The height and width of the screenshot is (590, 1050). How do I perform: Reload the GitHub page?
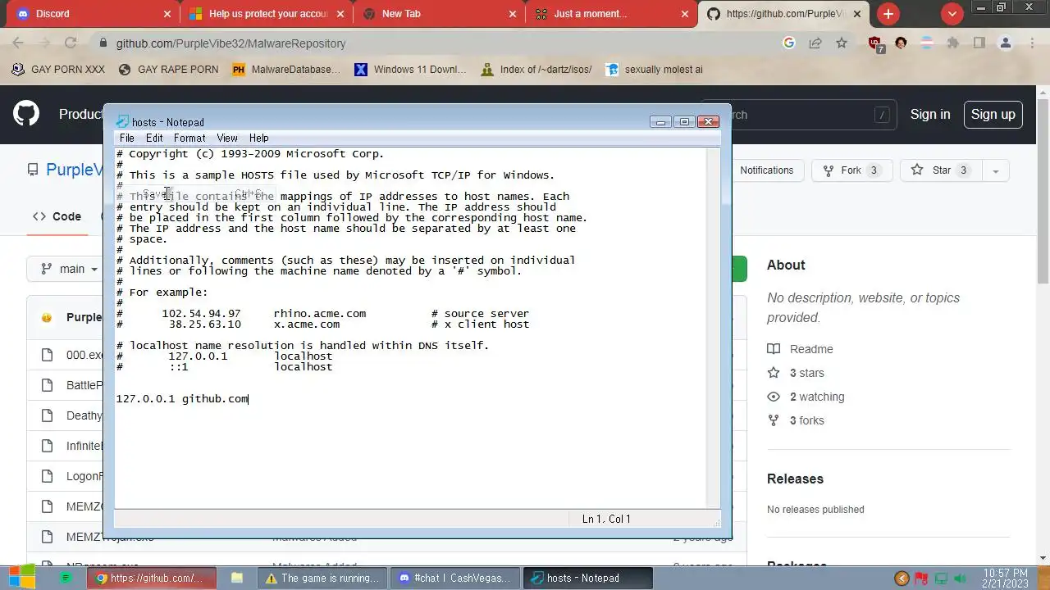[x=71, y=43]
